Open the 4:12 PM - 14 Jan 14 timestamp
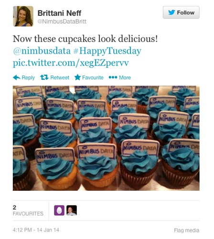 36,230
